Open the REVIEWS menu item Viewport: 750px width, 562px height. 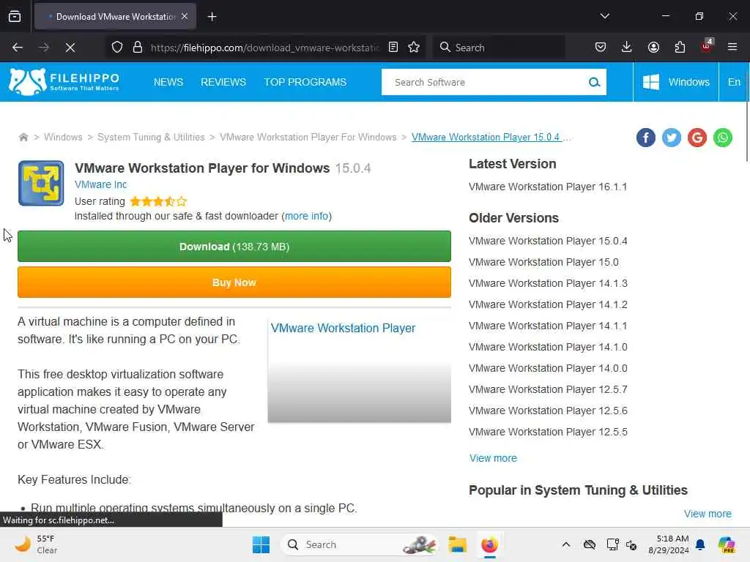point(223,82)
